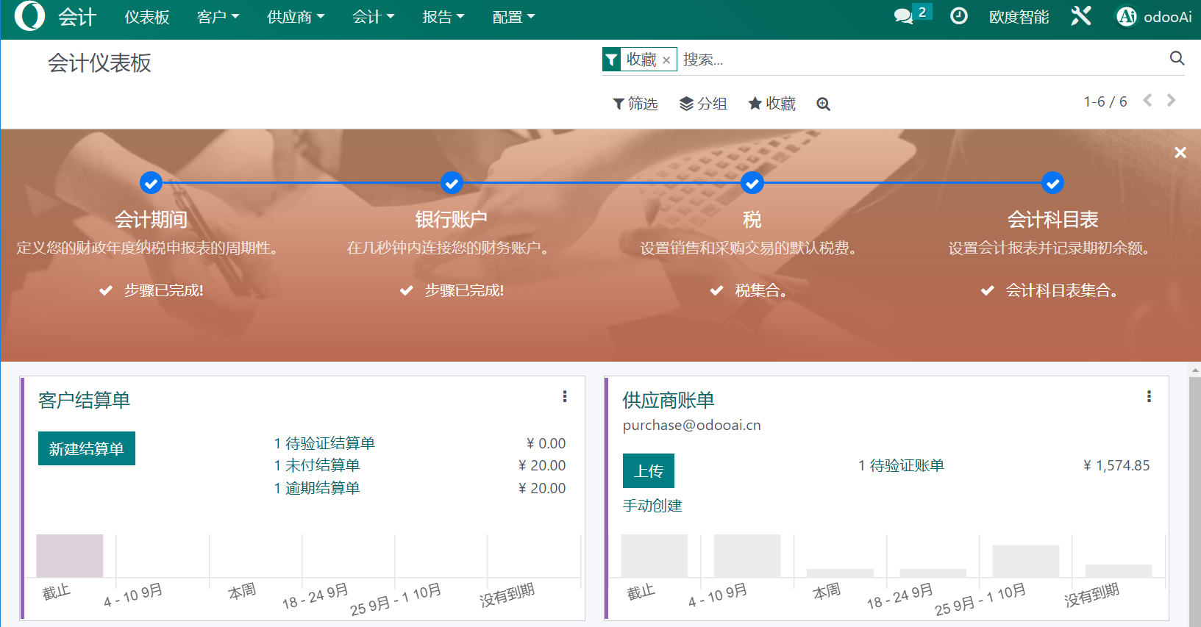Open the 报告 menu
The width and height of the screenshot is (1201, 627).
[443, 17]
